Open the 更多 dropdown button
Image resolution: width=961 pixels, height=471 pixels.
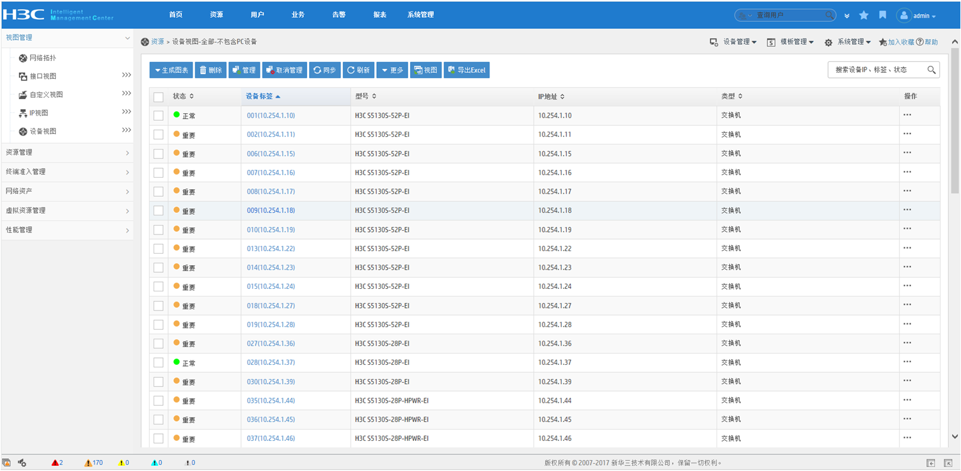[392, 70]
